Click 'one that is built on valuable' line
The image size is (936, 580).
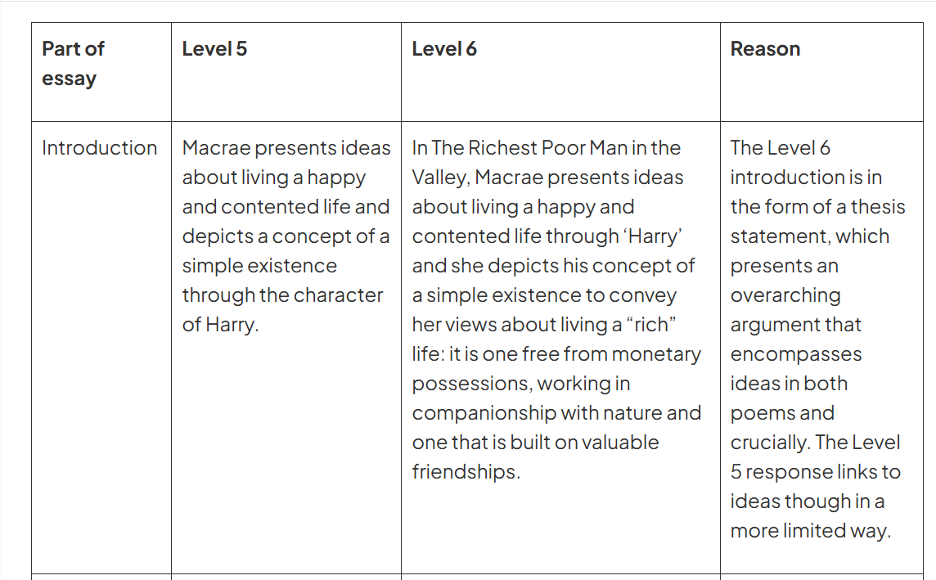point(535,443)
